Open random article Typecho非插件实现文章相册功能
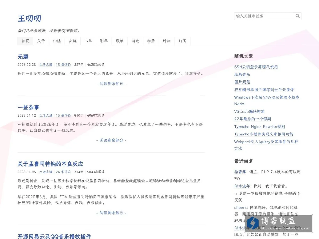The image size is (319, 239). point(264,134)
